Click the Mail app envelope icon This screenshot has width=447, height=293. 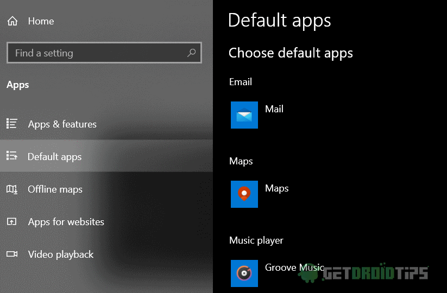coord(244,115)
